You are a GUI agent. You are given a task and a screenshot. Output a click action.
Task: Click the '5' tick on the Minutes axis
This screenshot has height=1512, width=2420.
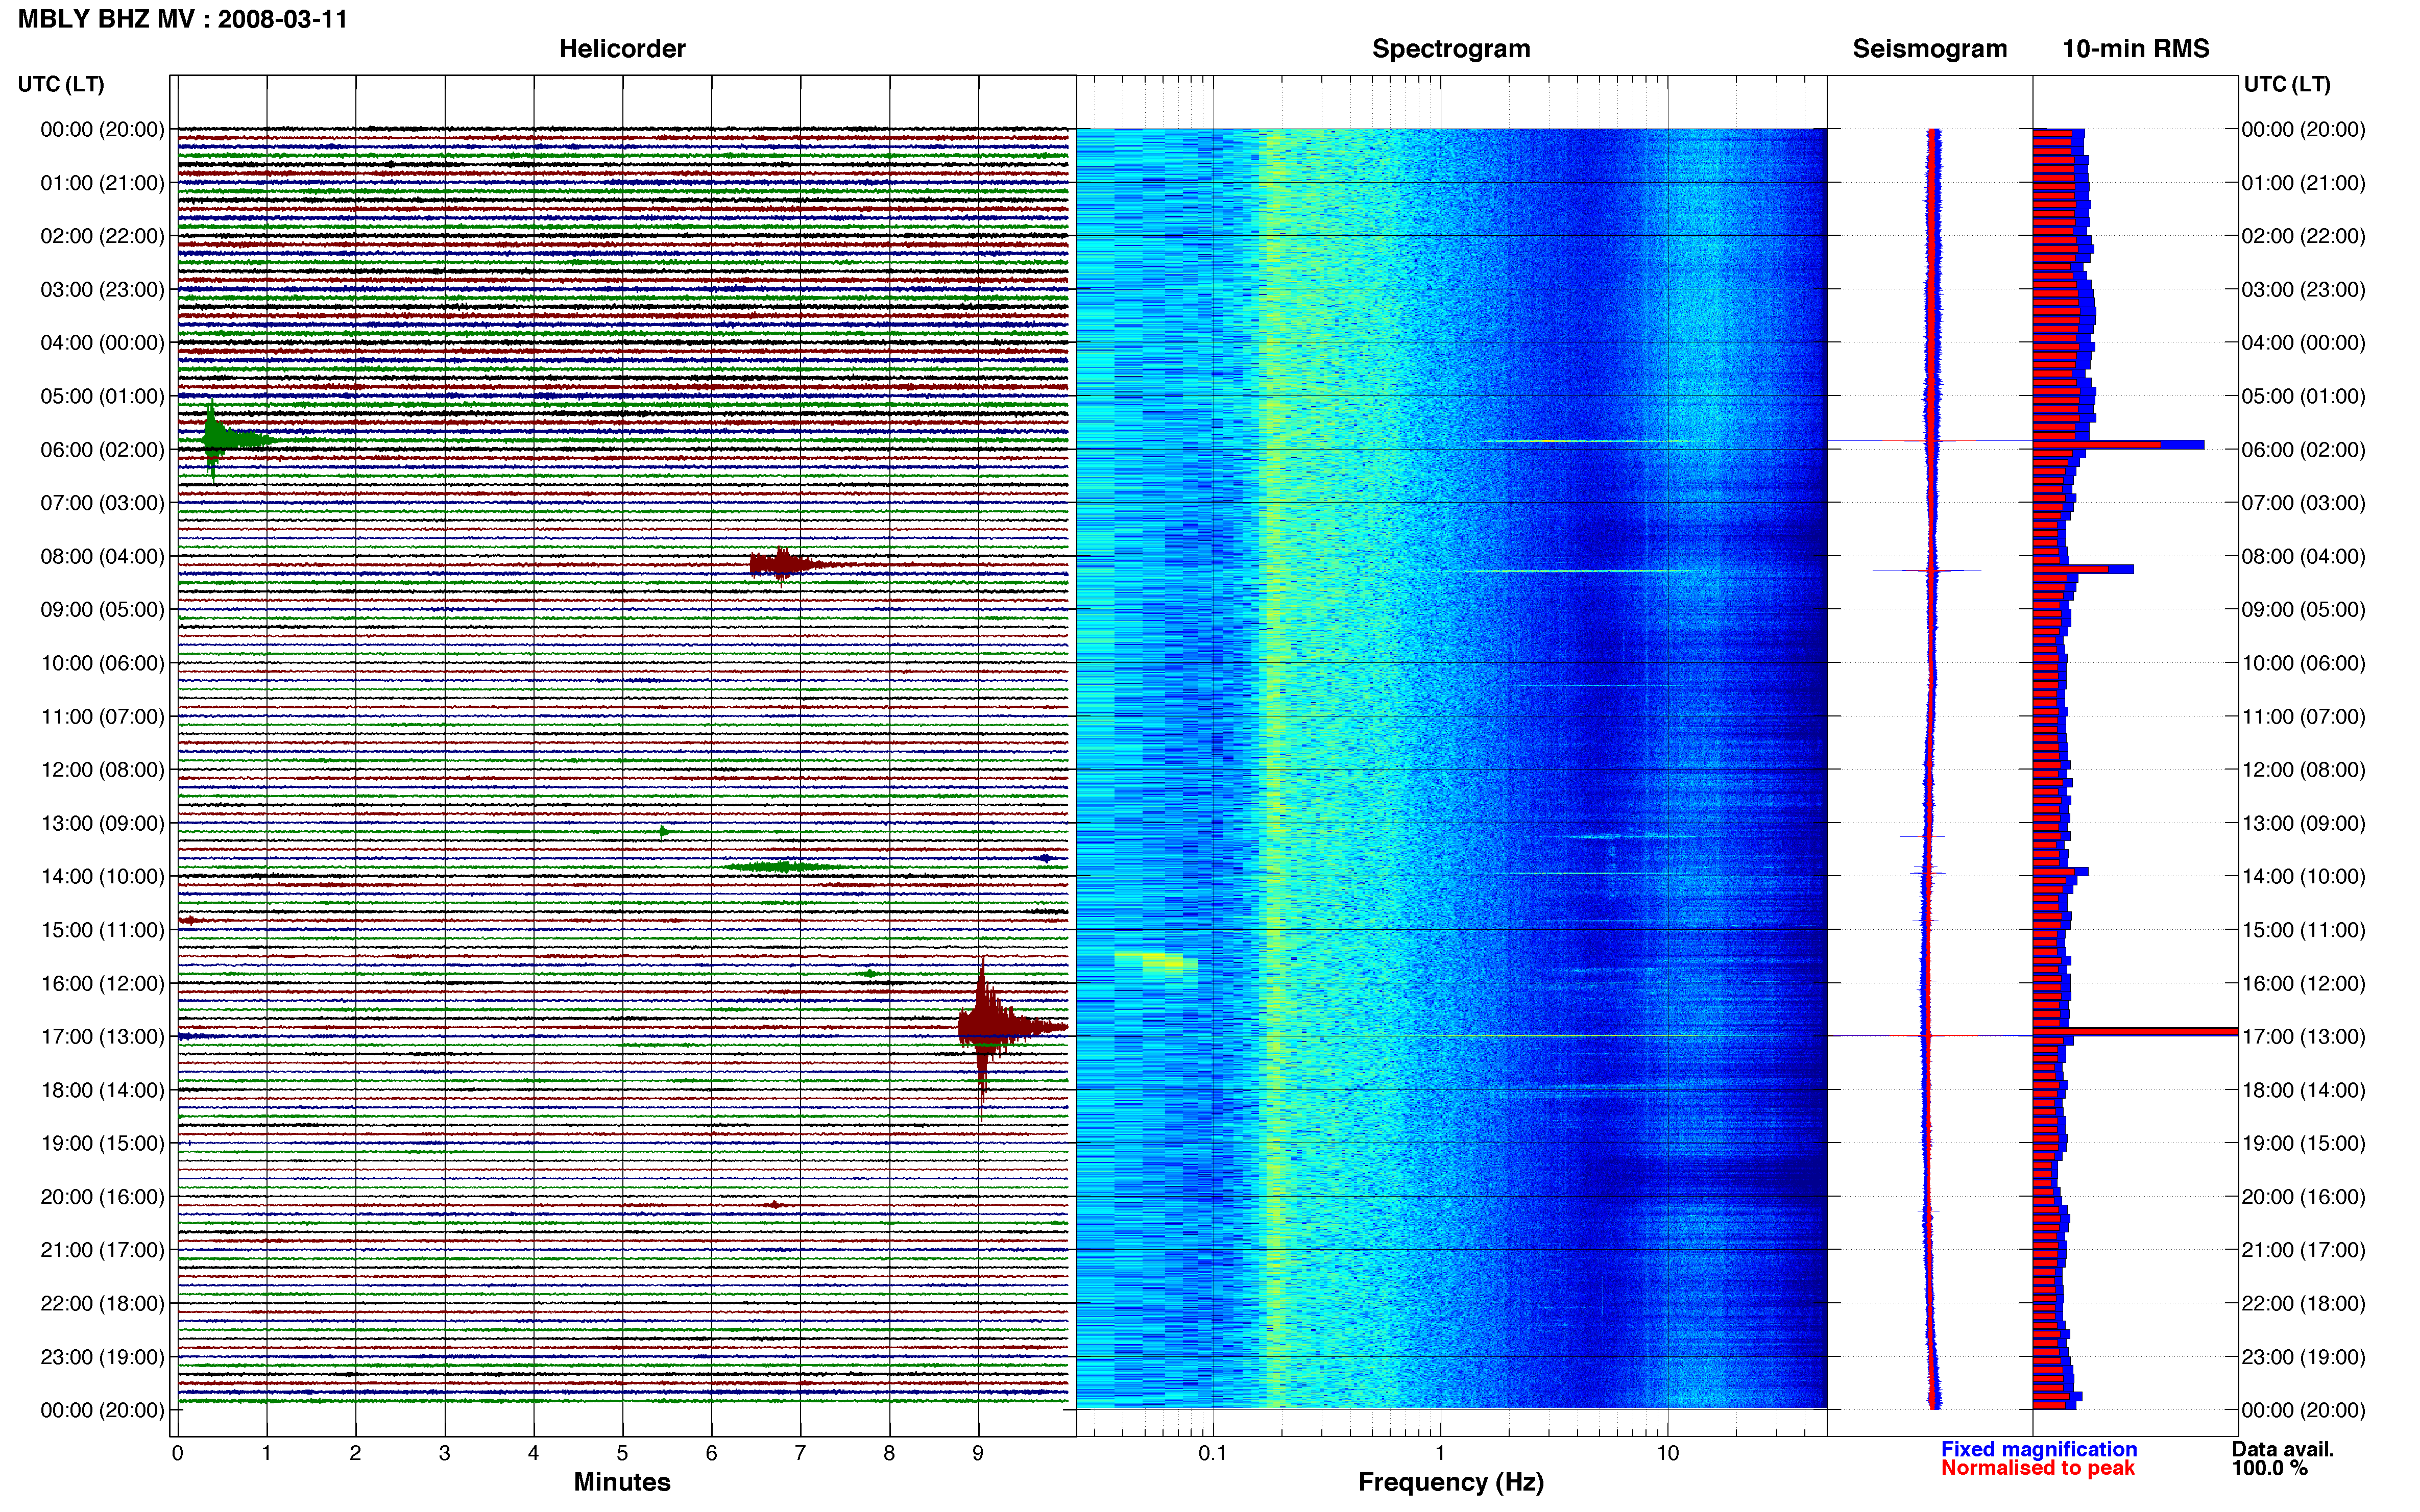(622, 1454)
